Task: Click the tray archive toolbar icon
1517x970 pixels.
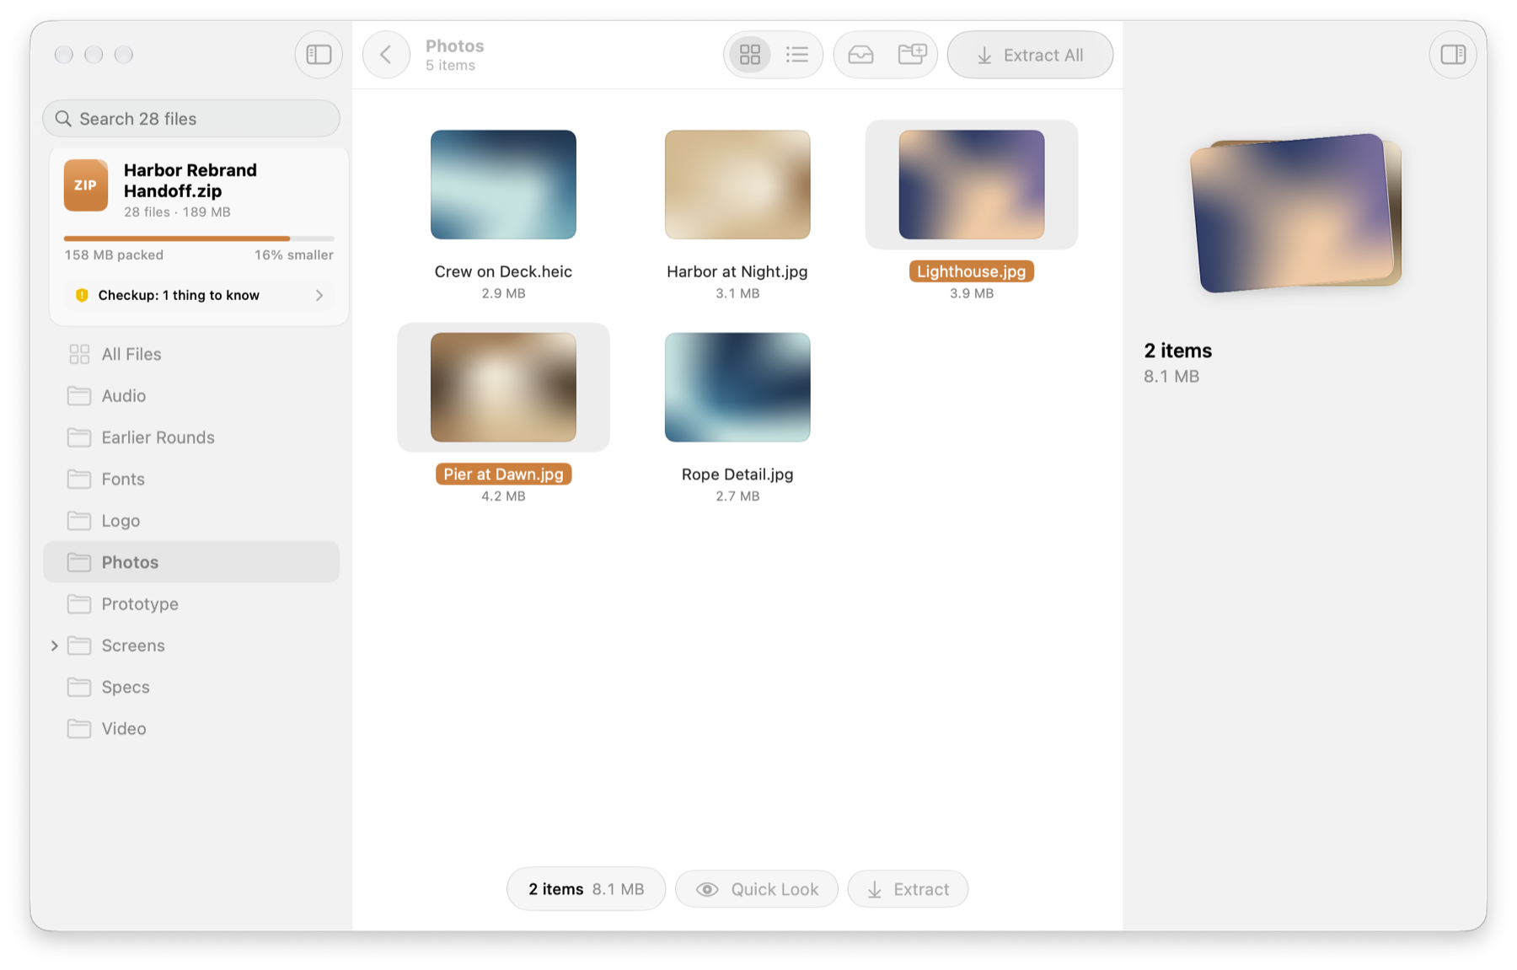Action: click(860, 55)
